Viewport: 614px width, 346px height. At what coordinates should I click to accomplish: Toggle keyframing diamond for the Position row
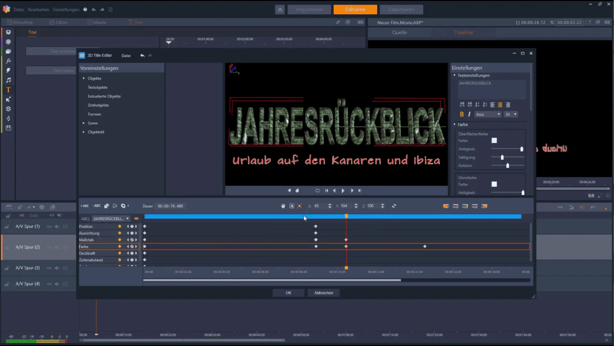[119, 226]
